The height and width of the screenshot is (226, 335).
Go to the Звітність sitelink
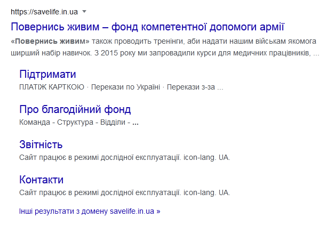coord(41,144)
